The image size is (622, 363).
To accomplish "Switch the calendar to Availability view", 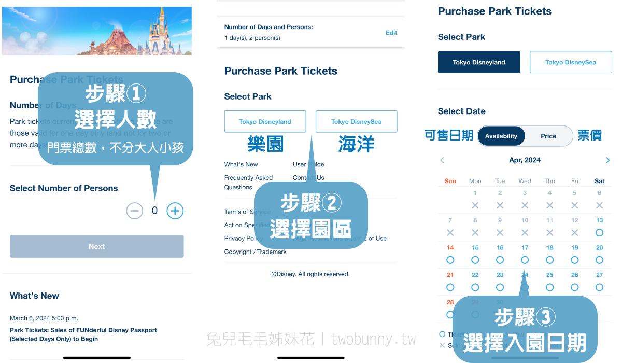I will tap(501, 136).
